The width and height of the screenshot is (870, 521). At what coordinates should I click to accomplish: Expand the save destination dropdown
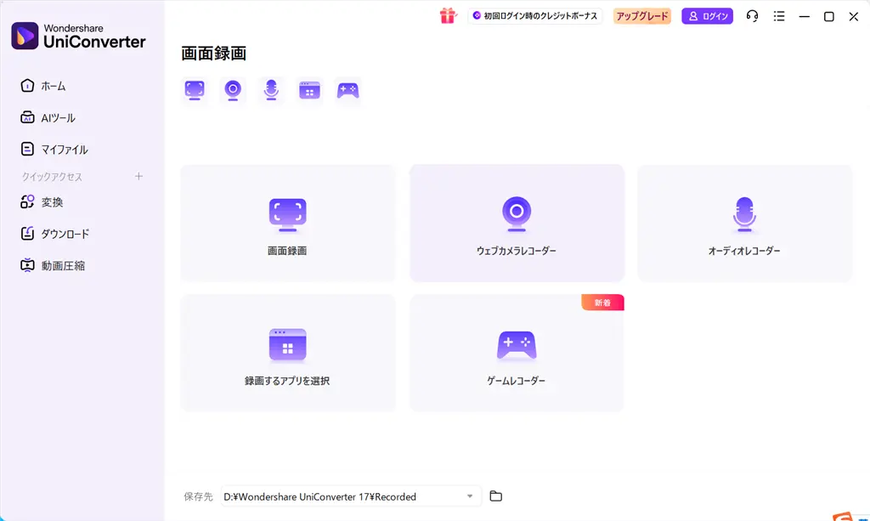pyautogui.click(x=468, y=496)
